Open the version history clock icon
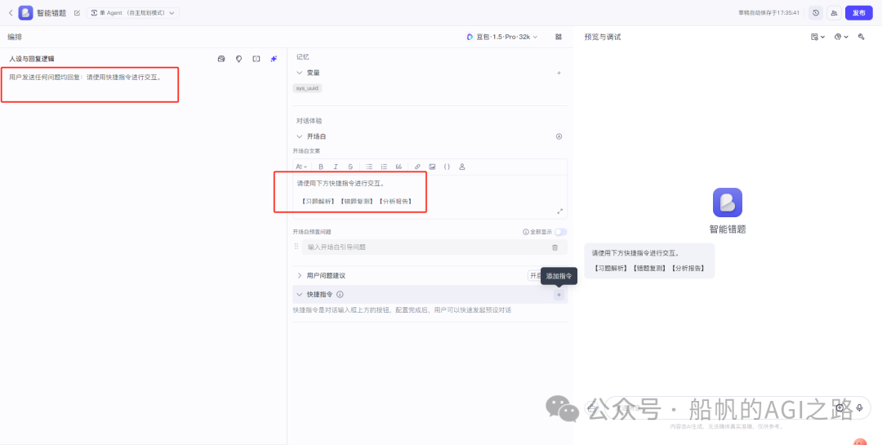 (816, 12)
